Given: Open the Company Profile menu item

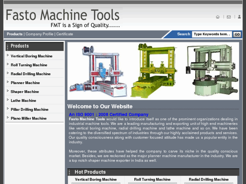Looking at the screenshot, I should pyautogui.click(x=39, y=34).
